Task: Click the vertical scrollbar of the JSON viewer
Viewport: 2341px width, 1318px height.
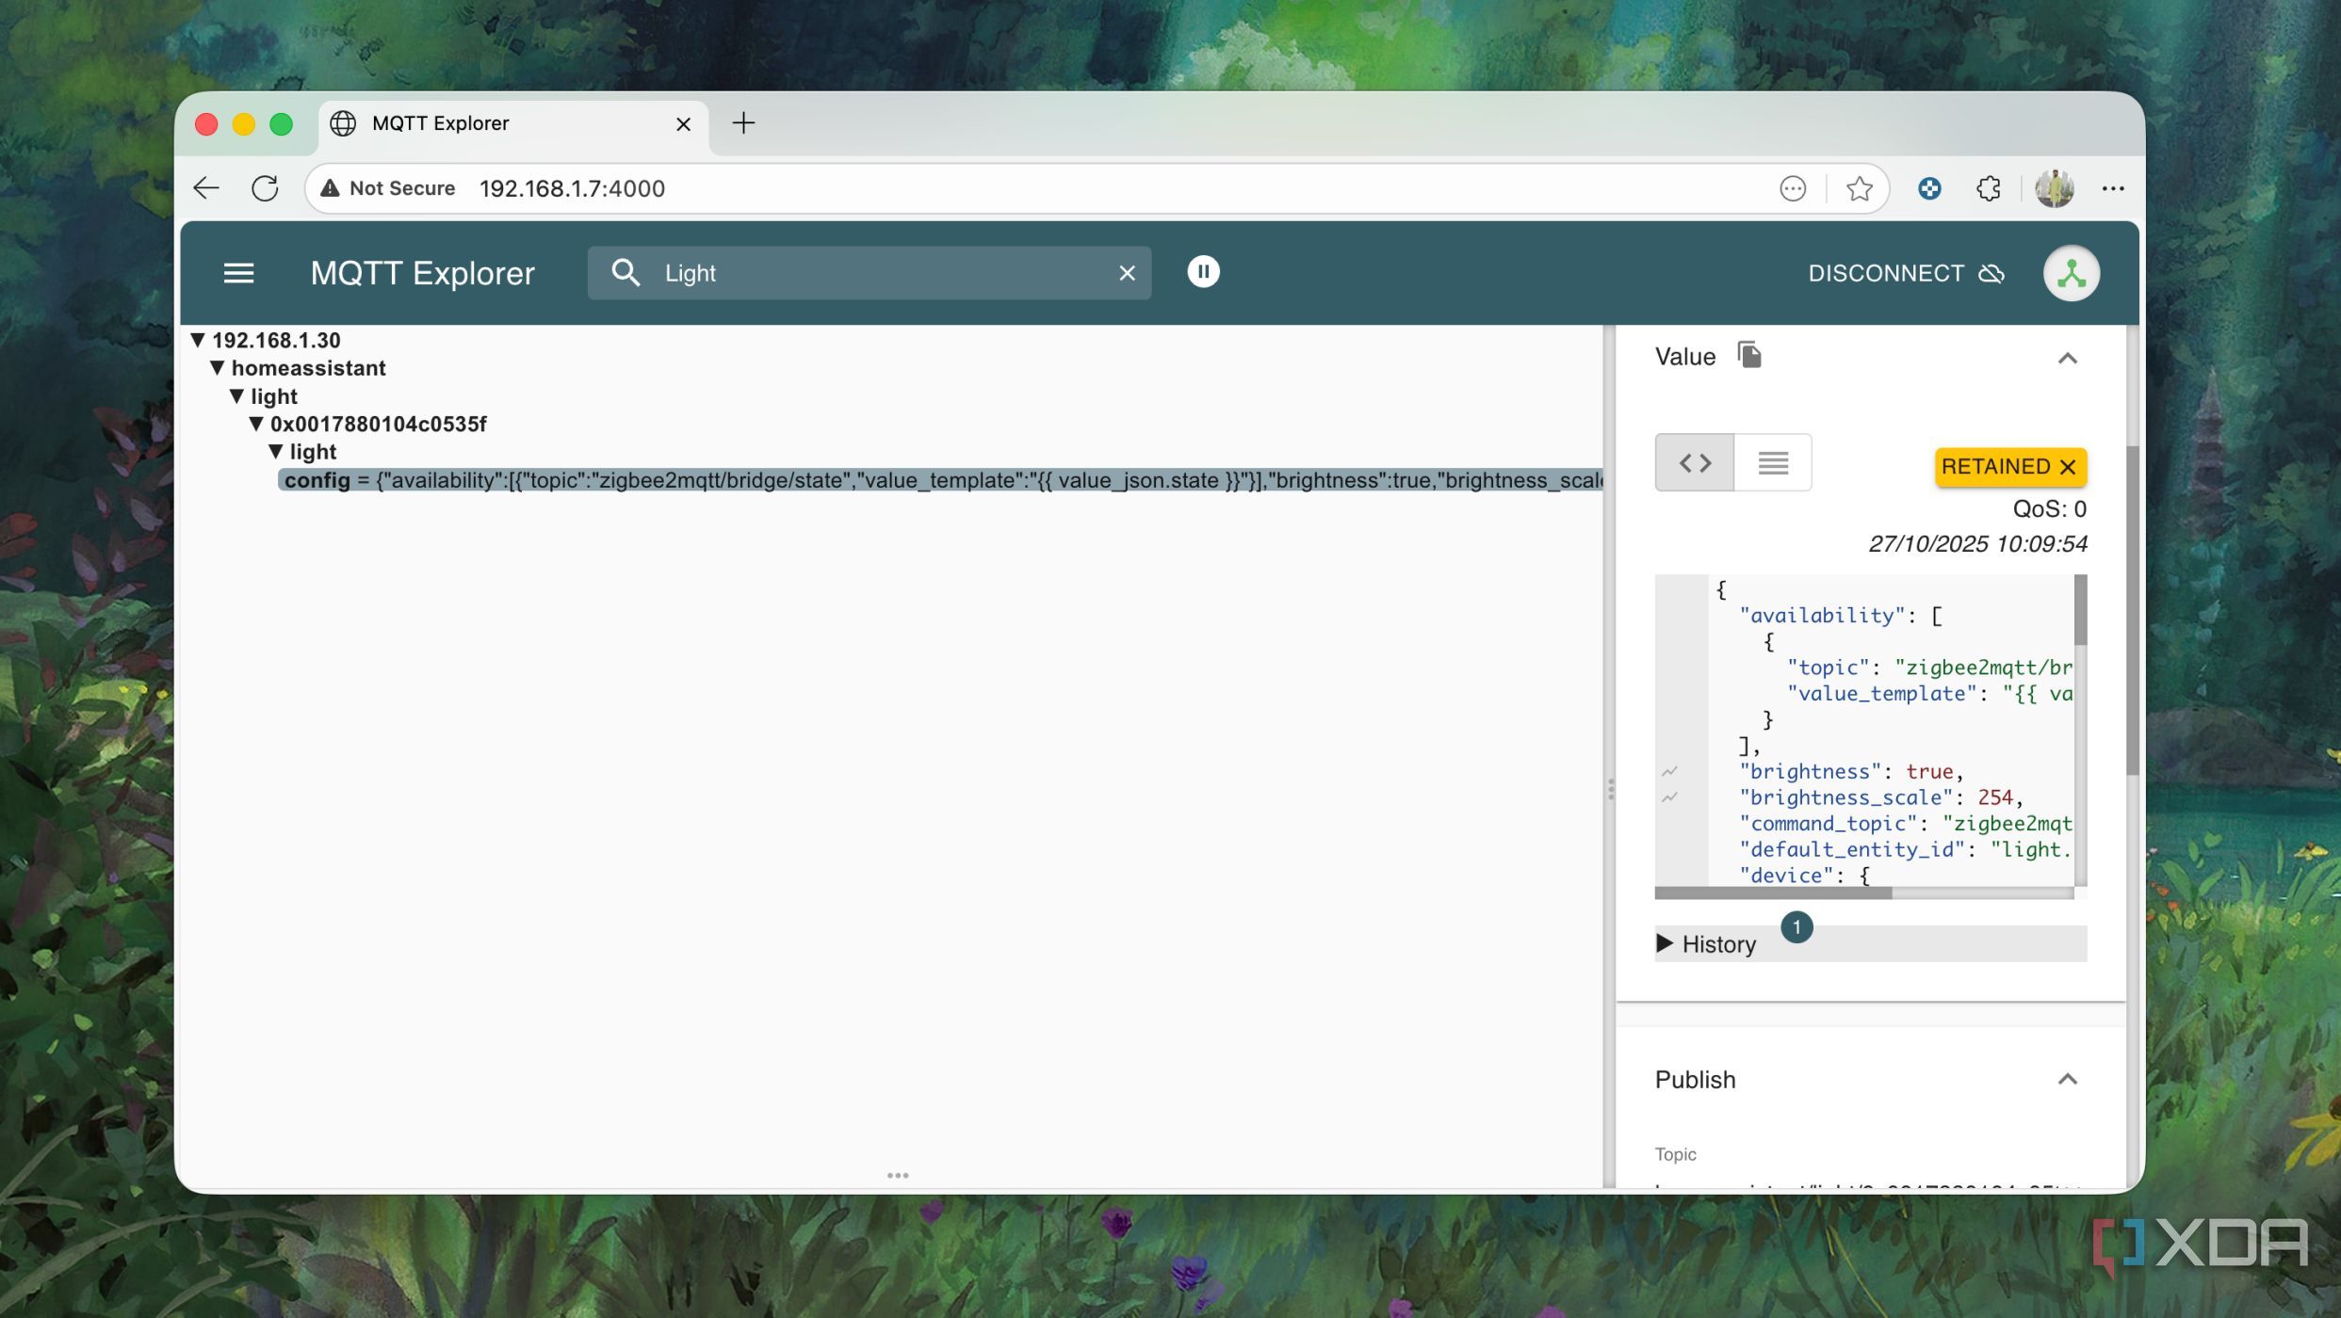Action: [2080, 610]
